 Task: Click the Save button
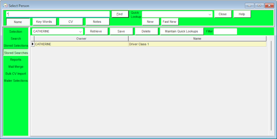121,31
